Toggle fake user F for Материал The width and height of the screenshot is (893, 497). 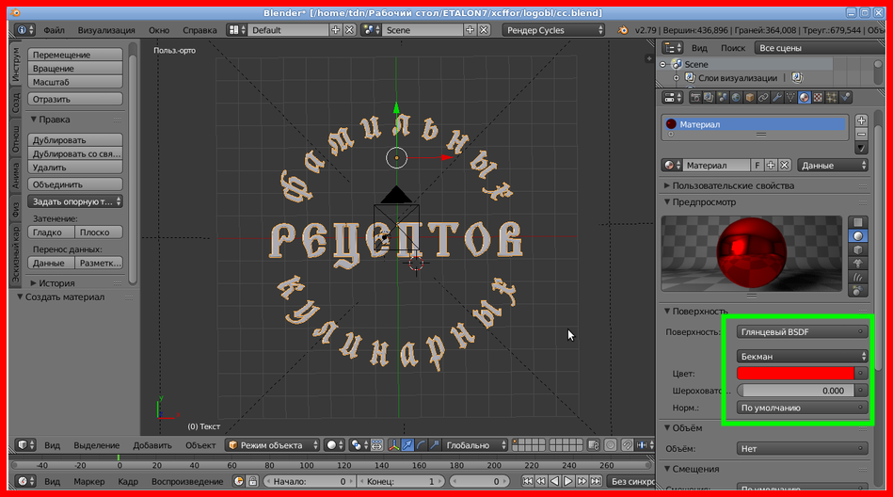tap(757, 165)
